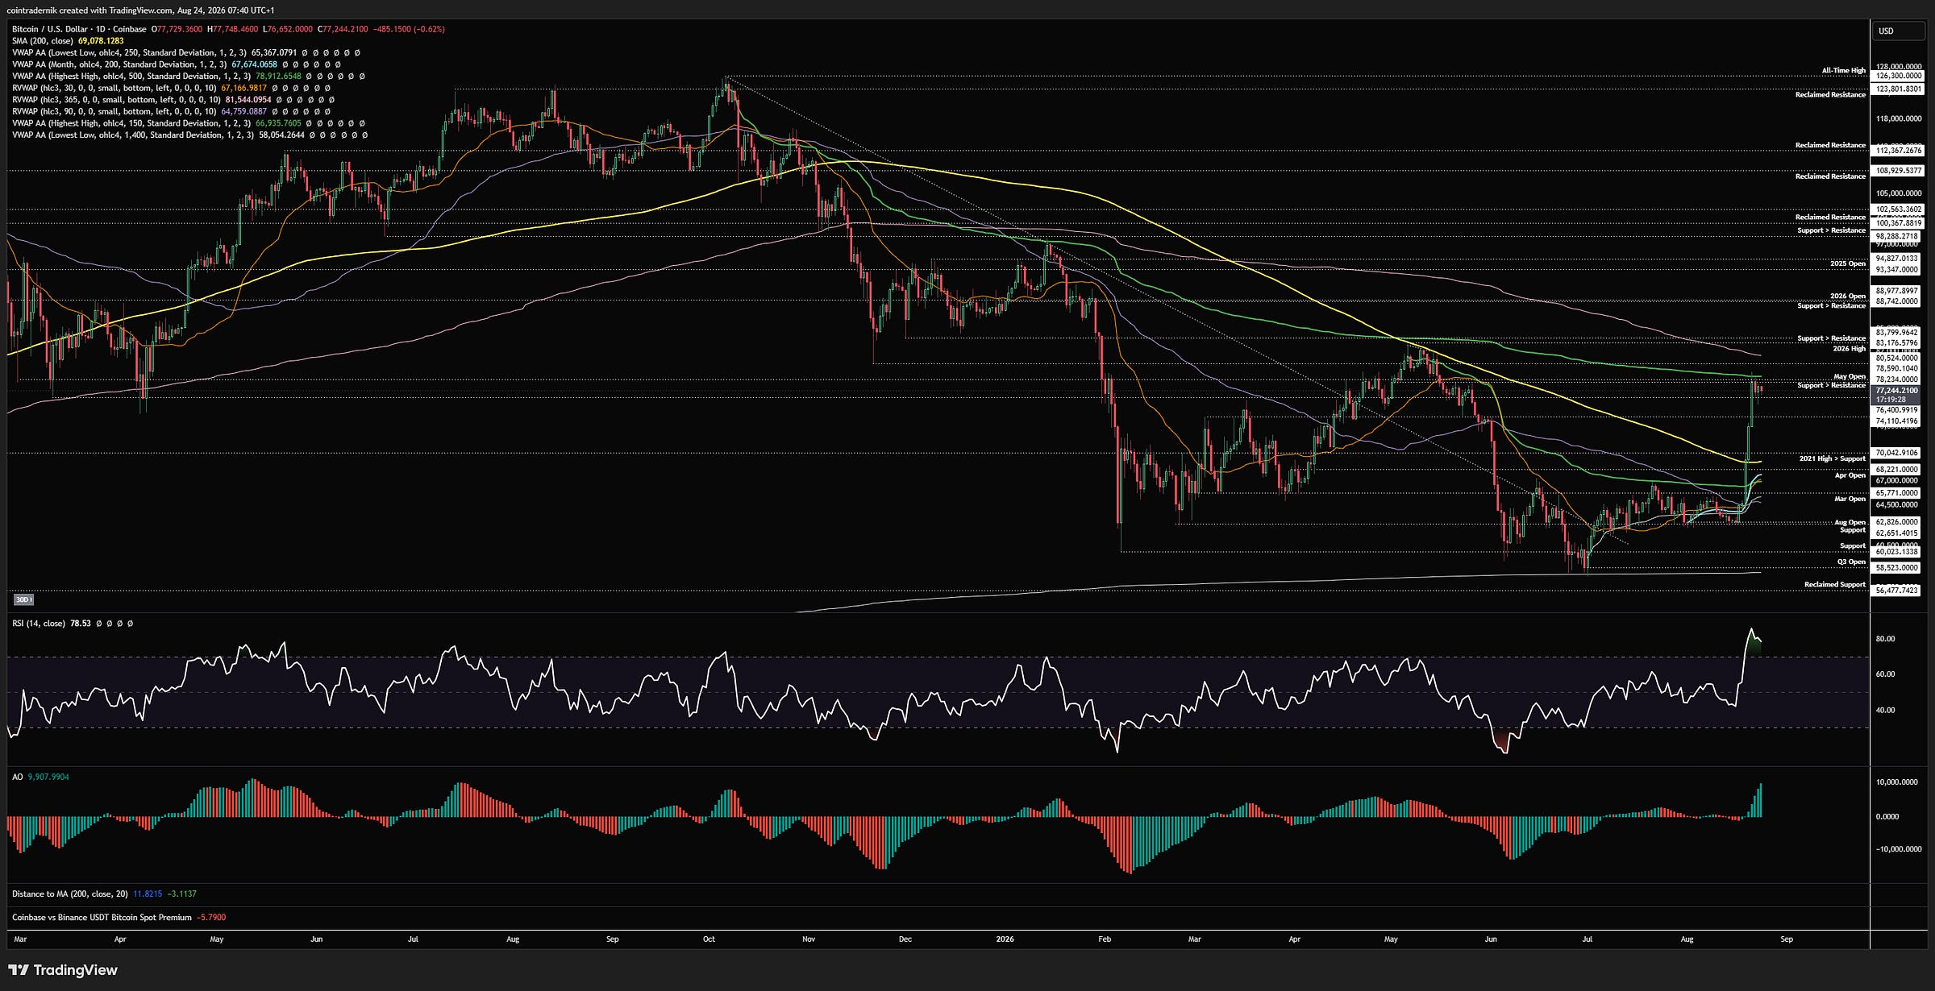The width and height of the screenshot is (1935, 991).
Task: Click the yellow SMA value 69,078.1283
Action: [101, 41]
